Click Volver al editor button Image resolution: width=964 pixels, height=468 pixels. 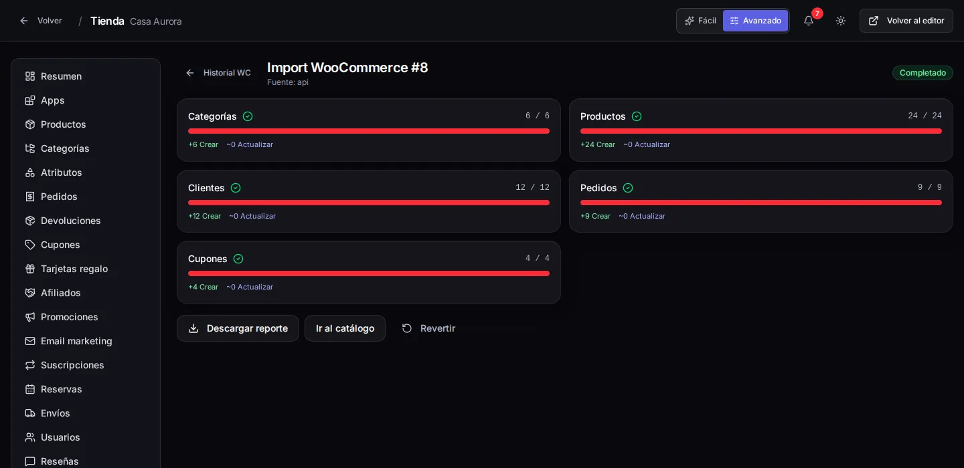click(x=906, y=21)
